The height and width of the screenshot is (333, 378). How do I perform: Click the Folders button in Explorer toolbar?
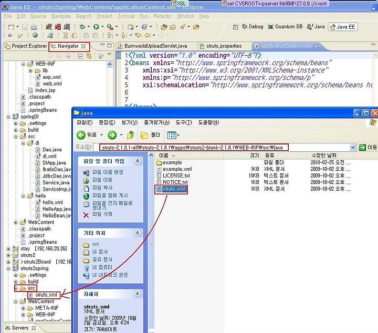pyautogui.click(x=150, y=135)
